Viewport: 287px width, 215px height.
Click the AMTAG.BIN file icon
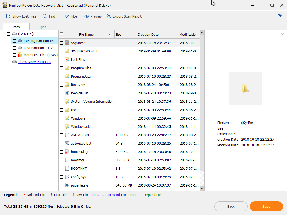pyautogui.click(x=67, y=135)
